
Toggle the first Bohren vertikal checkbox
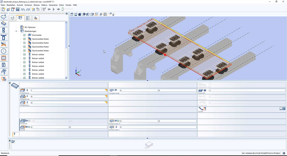pos(24,54)
